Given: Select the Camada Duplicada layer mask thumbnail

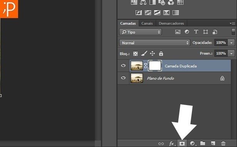Looking at the screenshot, I should coord(155,66).
